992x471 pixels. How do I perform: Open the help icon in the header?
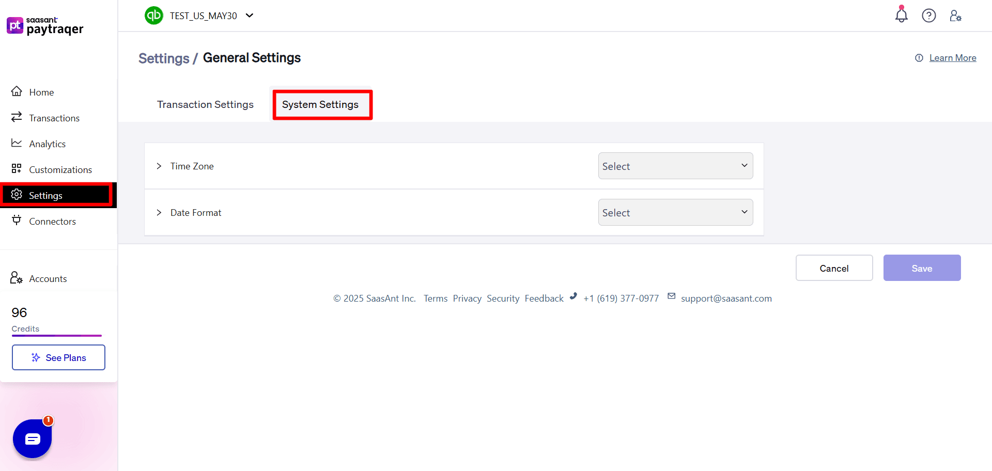click(x=929, y=15)
